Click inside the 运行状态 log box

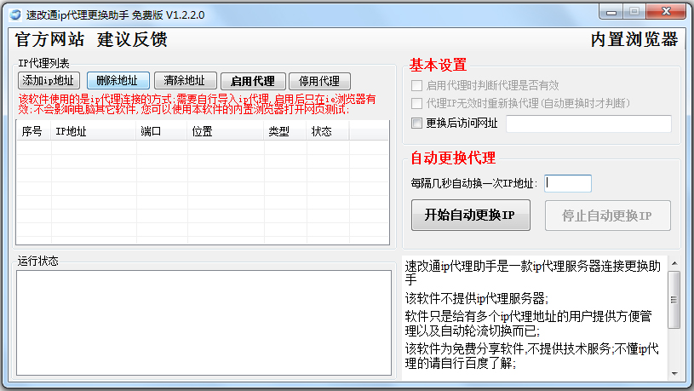204,323
